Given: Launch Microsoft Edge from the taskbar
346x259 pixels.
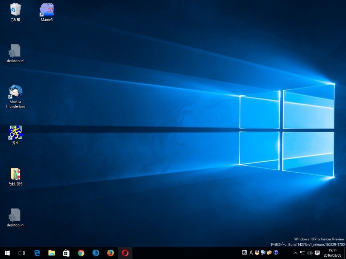Looking at the screenshot, I should click(37, 253).
